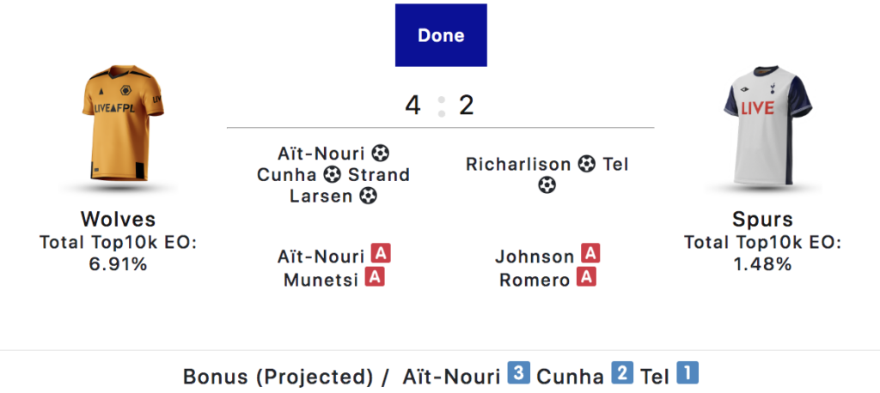Click the Bonus (Projected) label
Viewport: 880px width, 393px height.
click(278, 377)
